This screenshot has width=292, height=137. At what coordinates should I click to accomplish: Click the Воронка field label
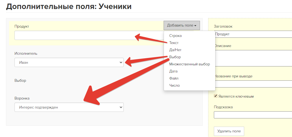coord(22,98)
